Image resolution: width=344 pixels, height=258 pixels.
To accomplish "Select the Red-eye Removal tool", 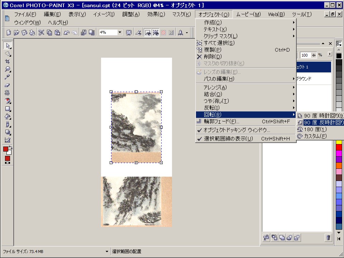I will coord(8,101).
